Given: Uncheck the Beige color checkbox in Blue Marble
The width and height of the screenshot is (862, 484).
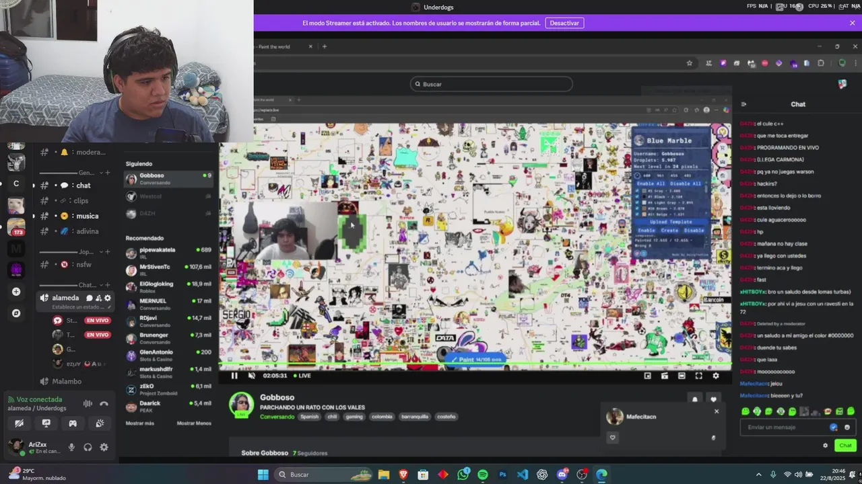Looking at the screenshot, I should [637, 214].
